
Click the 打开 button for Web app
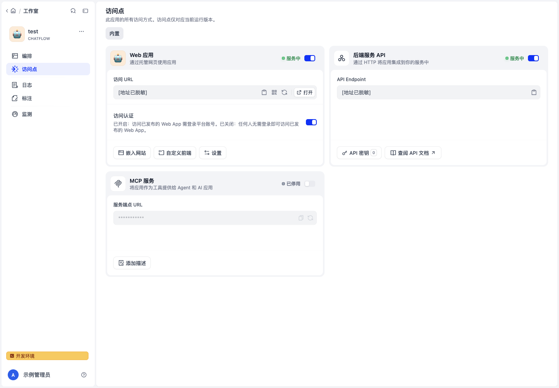coord(305,92)
